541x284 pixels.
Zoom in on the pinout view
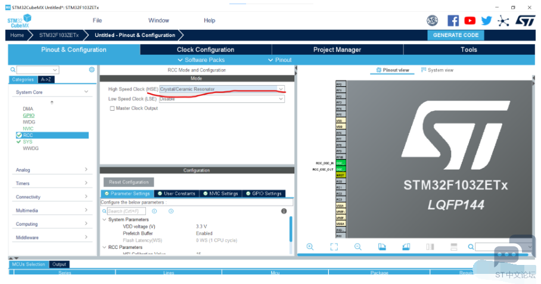[x=310, y=246]
